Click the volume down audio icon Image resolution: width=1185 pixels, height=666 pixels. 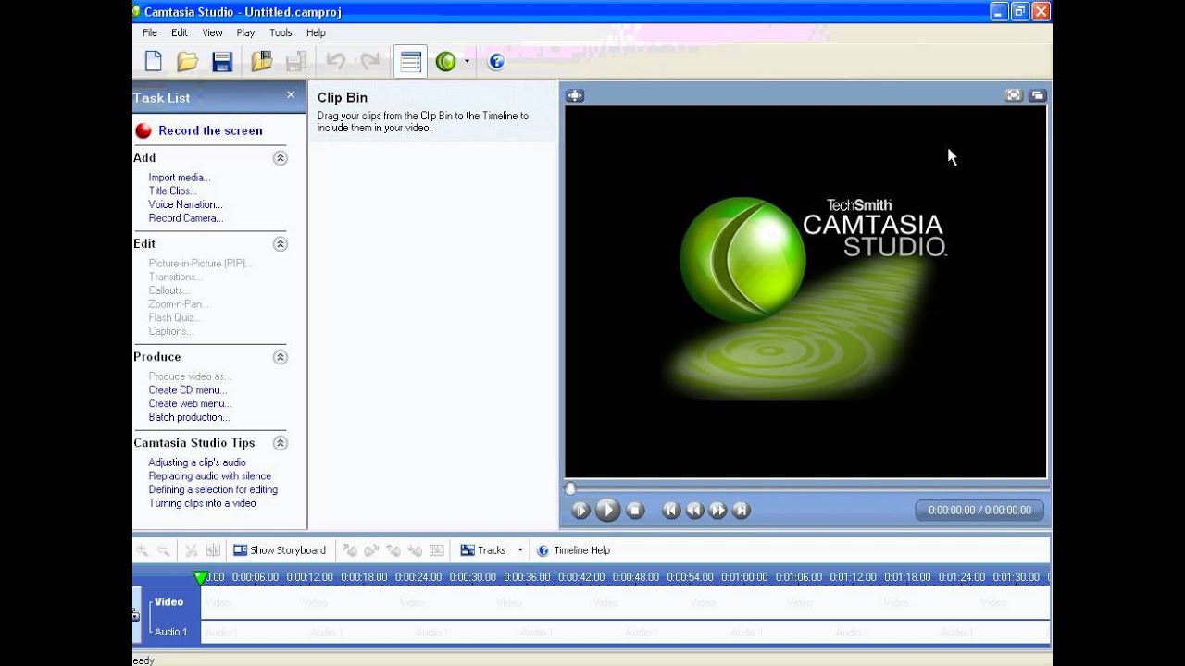click(x=415, y=550)
